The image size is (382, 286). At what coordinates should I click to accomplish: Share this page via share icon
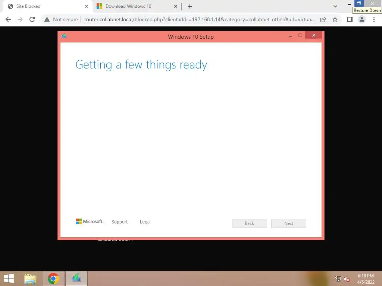323,19
